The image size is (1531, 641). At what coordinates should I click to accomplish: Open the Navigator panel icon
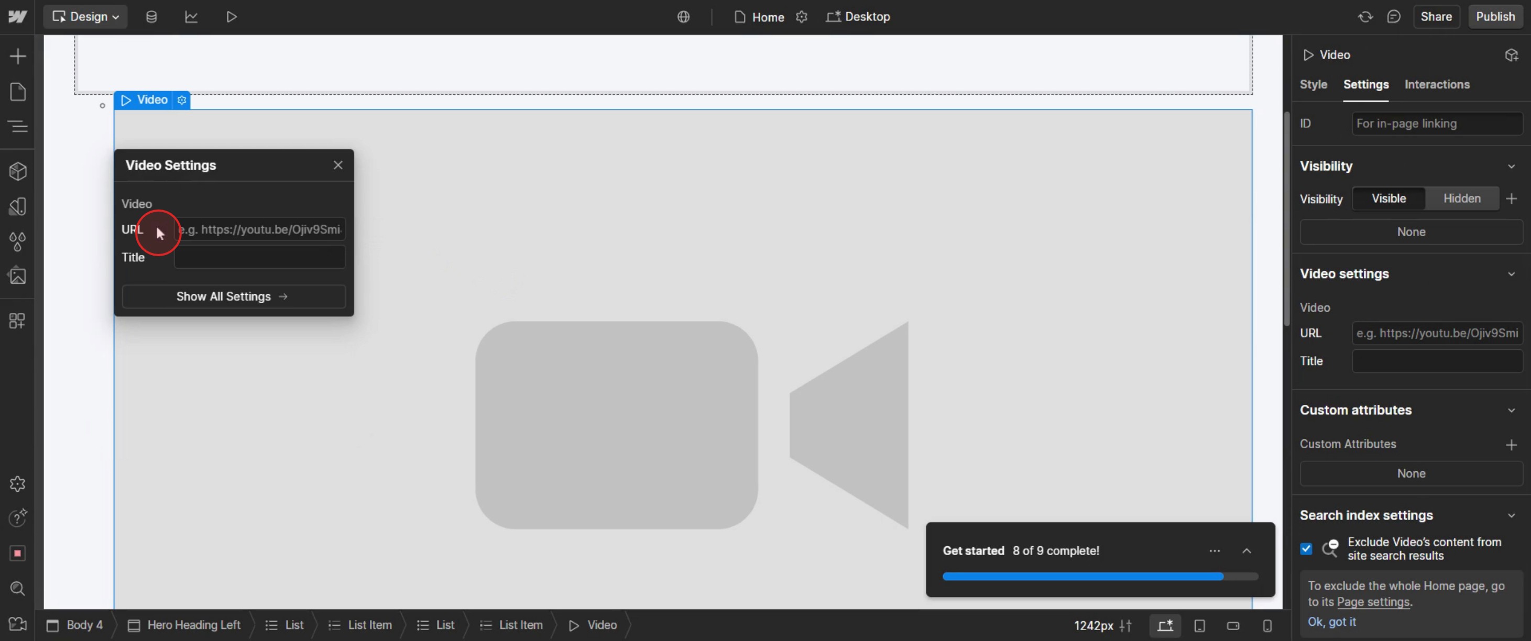point(18,127)
